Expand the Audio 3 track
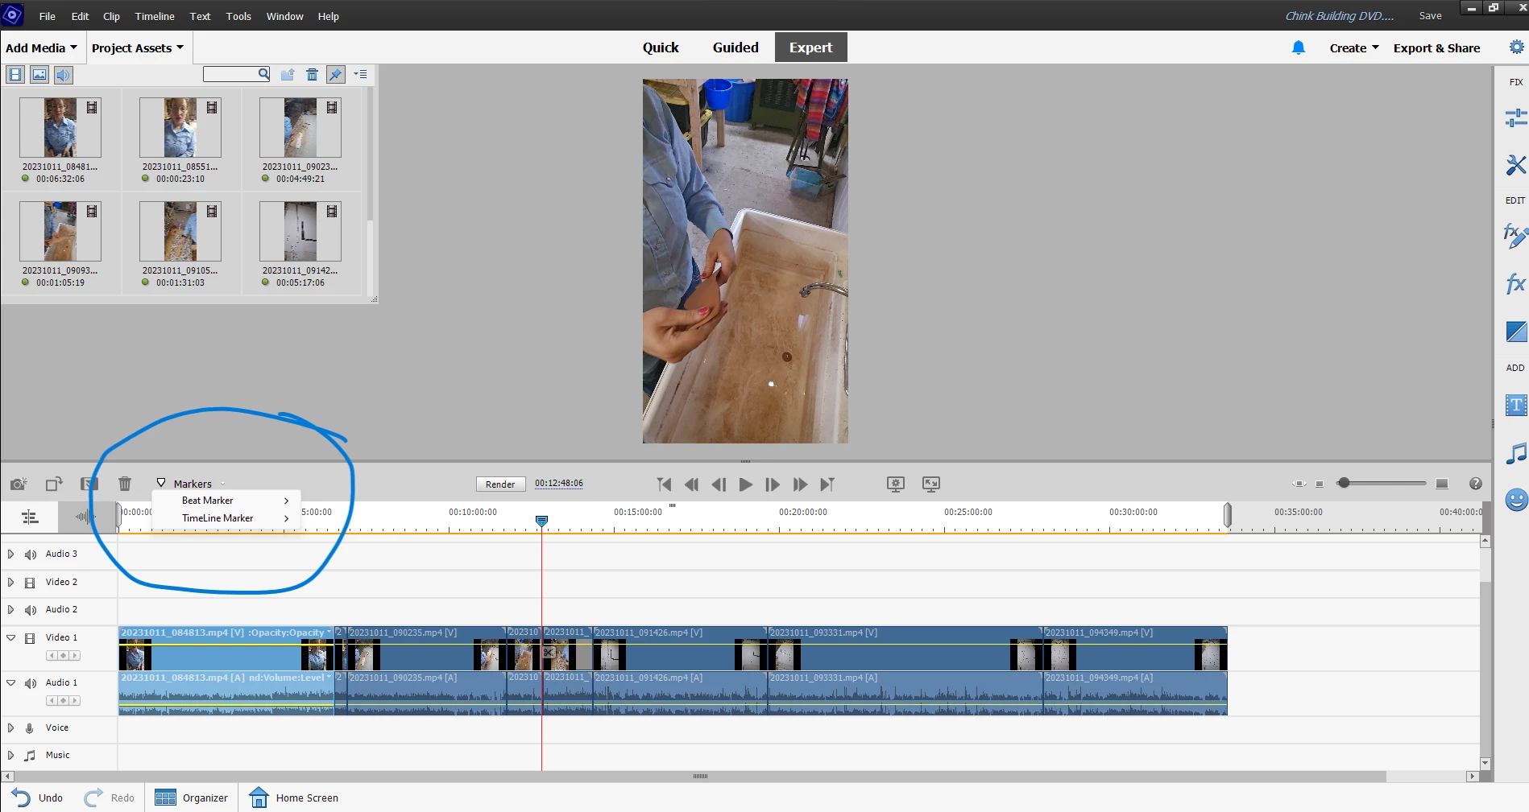The height and width of the screenshot is (812, 1529). (x=10, y=554)
